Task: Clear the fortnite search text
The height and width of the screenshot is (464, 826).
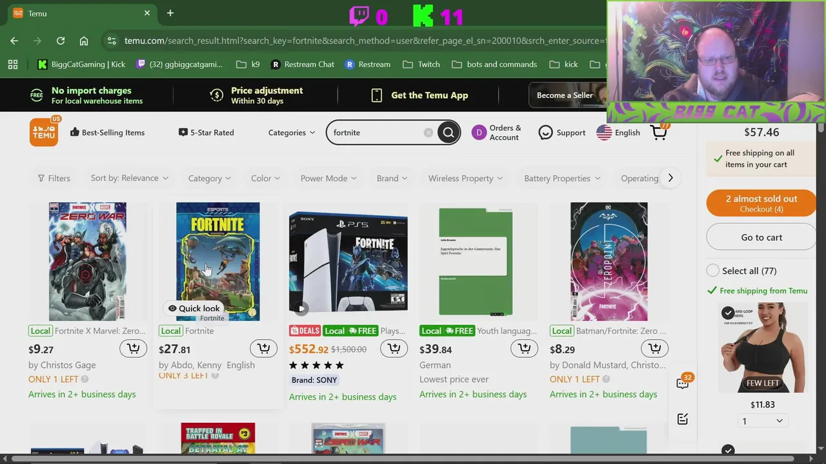Action: tap(428, 133)
